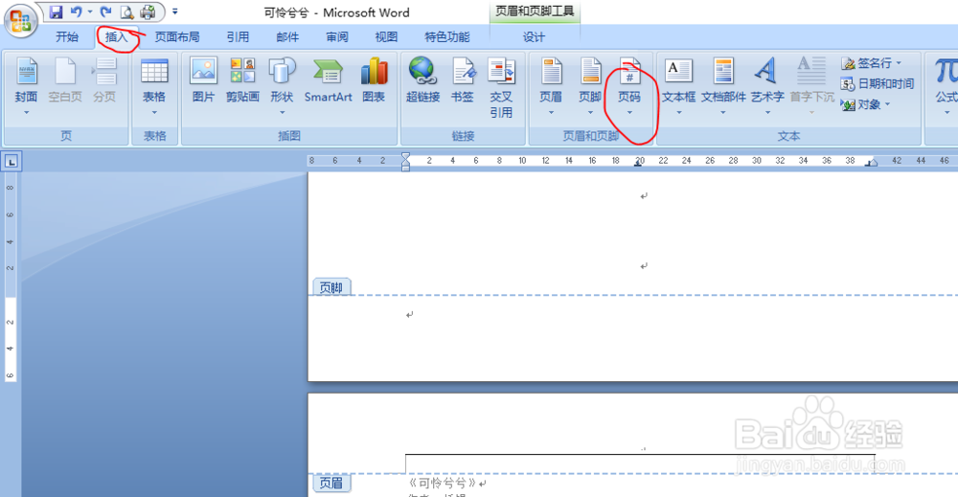This screenshot has height=497, width=958.
Task: Open Customize Quick Access Toolbar arrow
Action: (x=175, y=11)
